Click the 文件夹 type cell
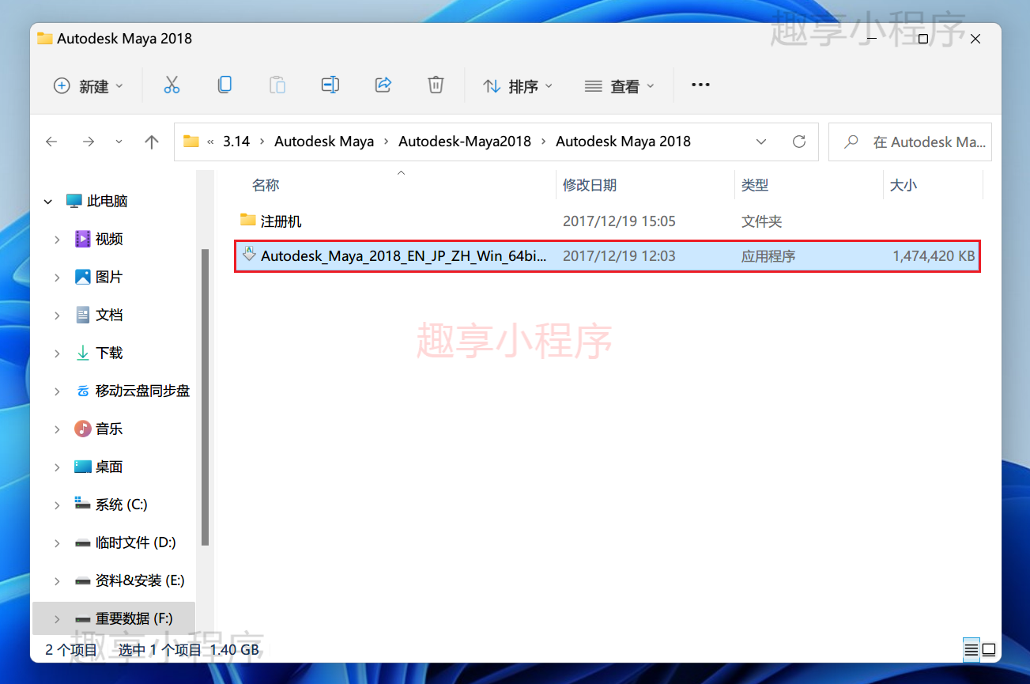The width and height of the screenshot is (1030, 684). click(x=761, y=221)
